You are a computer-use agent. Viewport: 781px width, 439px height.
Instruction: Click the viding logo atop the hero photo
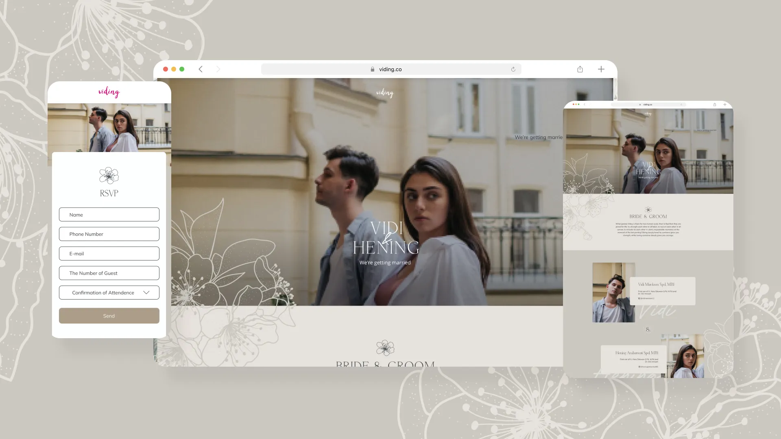pyautogui.click(x=385, y=93)
